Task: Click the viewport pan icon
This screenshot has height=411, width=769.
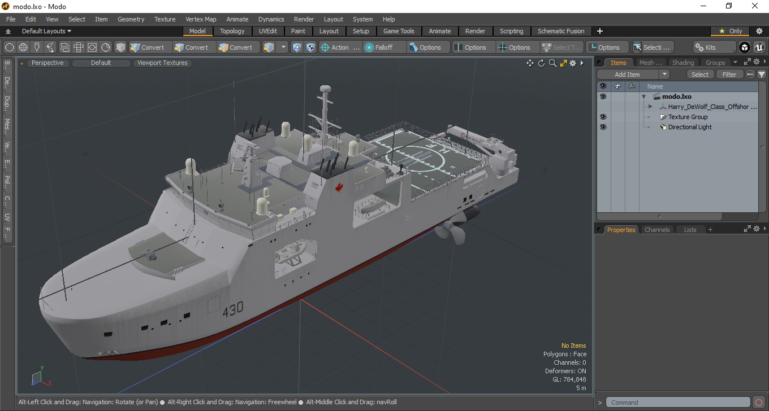Action: [x=530, y=63]
